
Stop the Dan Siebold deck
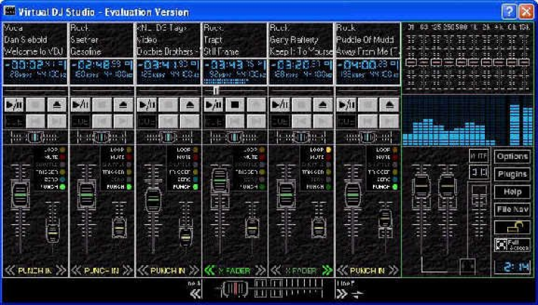point(36,105)
